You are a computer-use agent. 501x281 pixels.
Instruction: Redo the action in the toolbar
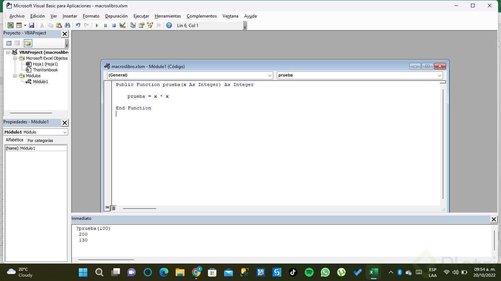87,25
